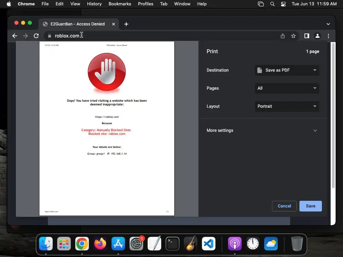The width and height of the screenshot is (343, 257).
Task: Open Podcasts from the Dock
Action: (235, 244)
